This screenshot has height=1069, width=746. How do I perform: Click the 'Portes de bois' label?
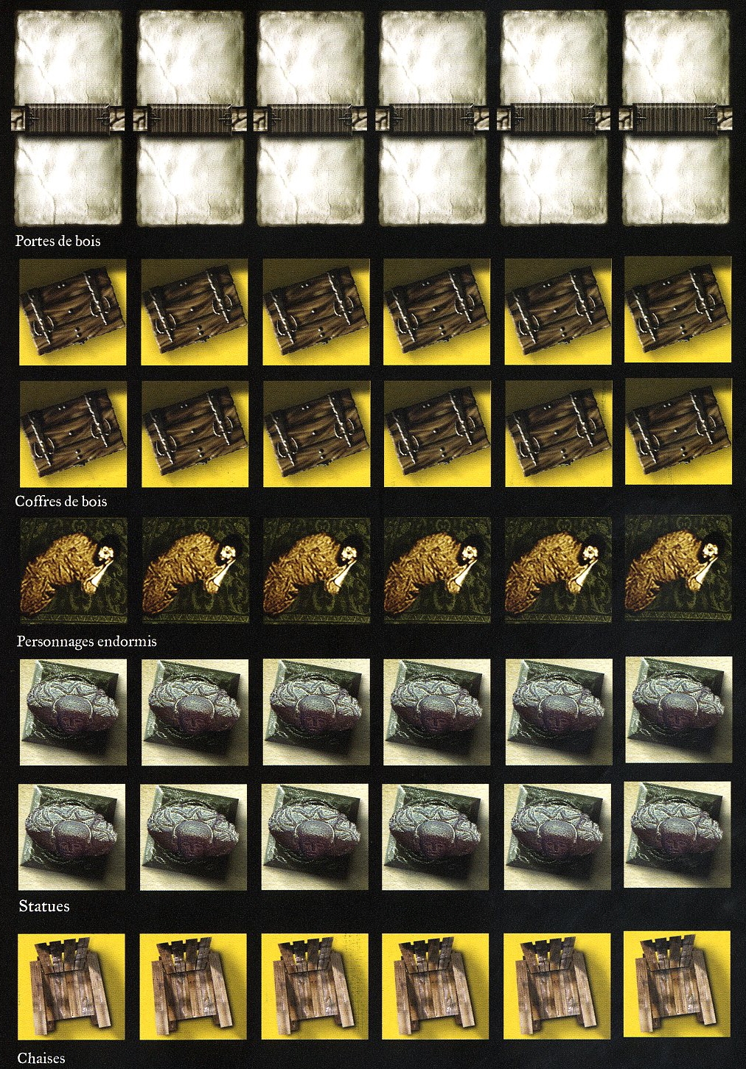(x=57, y=241)
